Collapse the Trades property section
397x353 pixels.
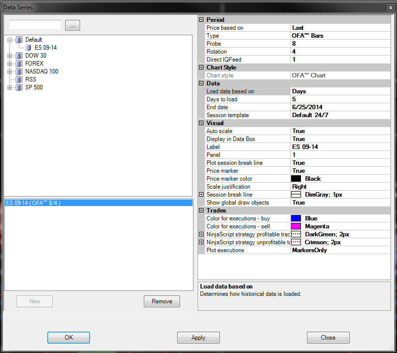(x=201, y=211)
